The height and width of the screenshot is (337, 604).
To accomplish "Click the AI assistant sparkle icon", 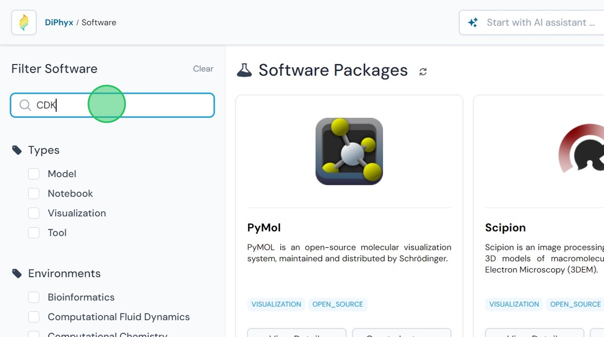I will click(473, 22).
